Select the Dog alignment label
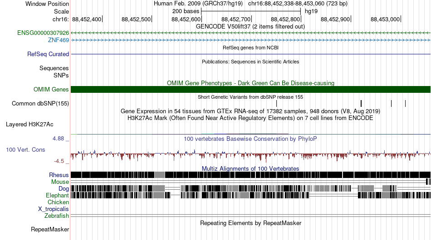 [64, 188]
